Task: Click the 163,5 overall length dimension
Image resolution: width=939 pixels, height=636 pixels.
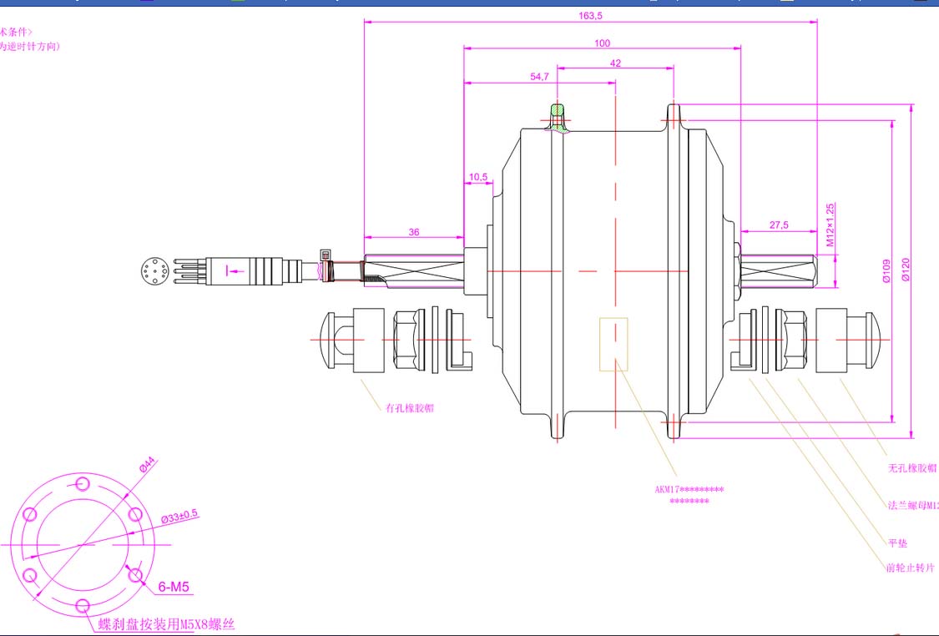Action: click(x=590, y=15)
